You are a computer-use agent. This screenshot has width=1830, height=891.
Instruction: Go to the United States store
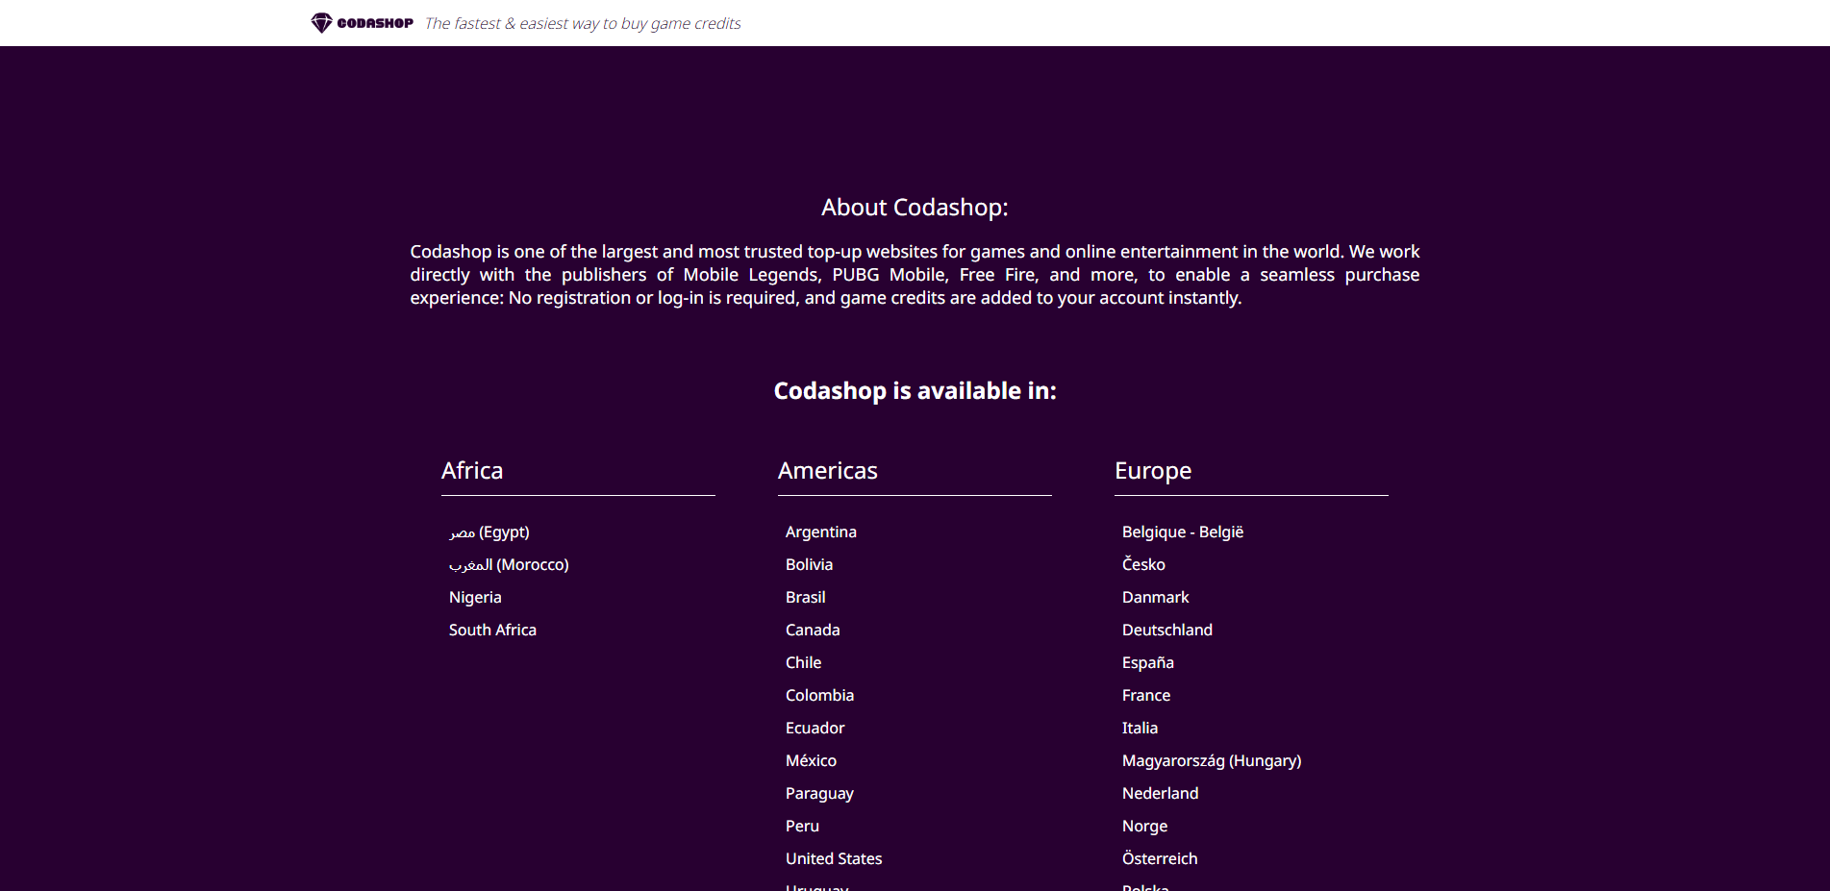834,859
